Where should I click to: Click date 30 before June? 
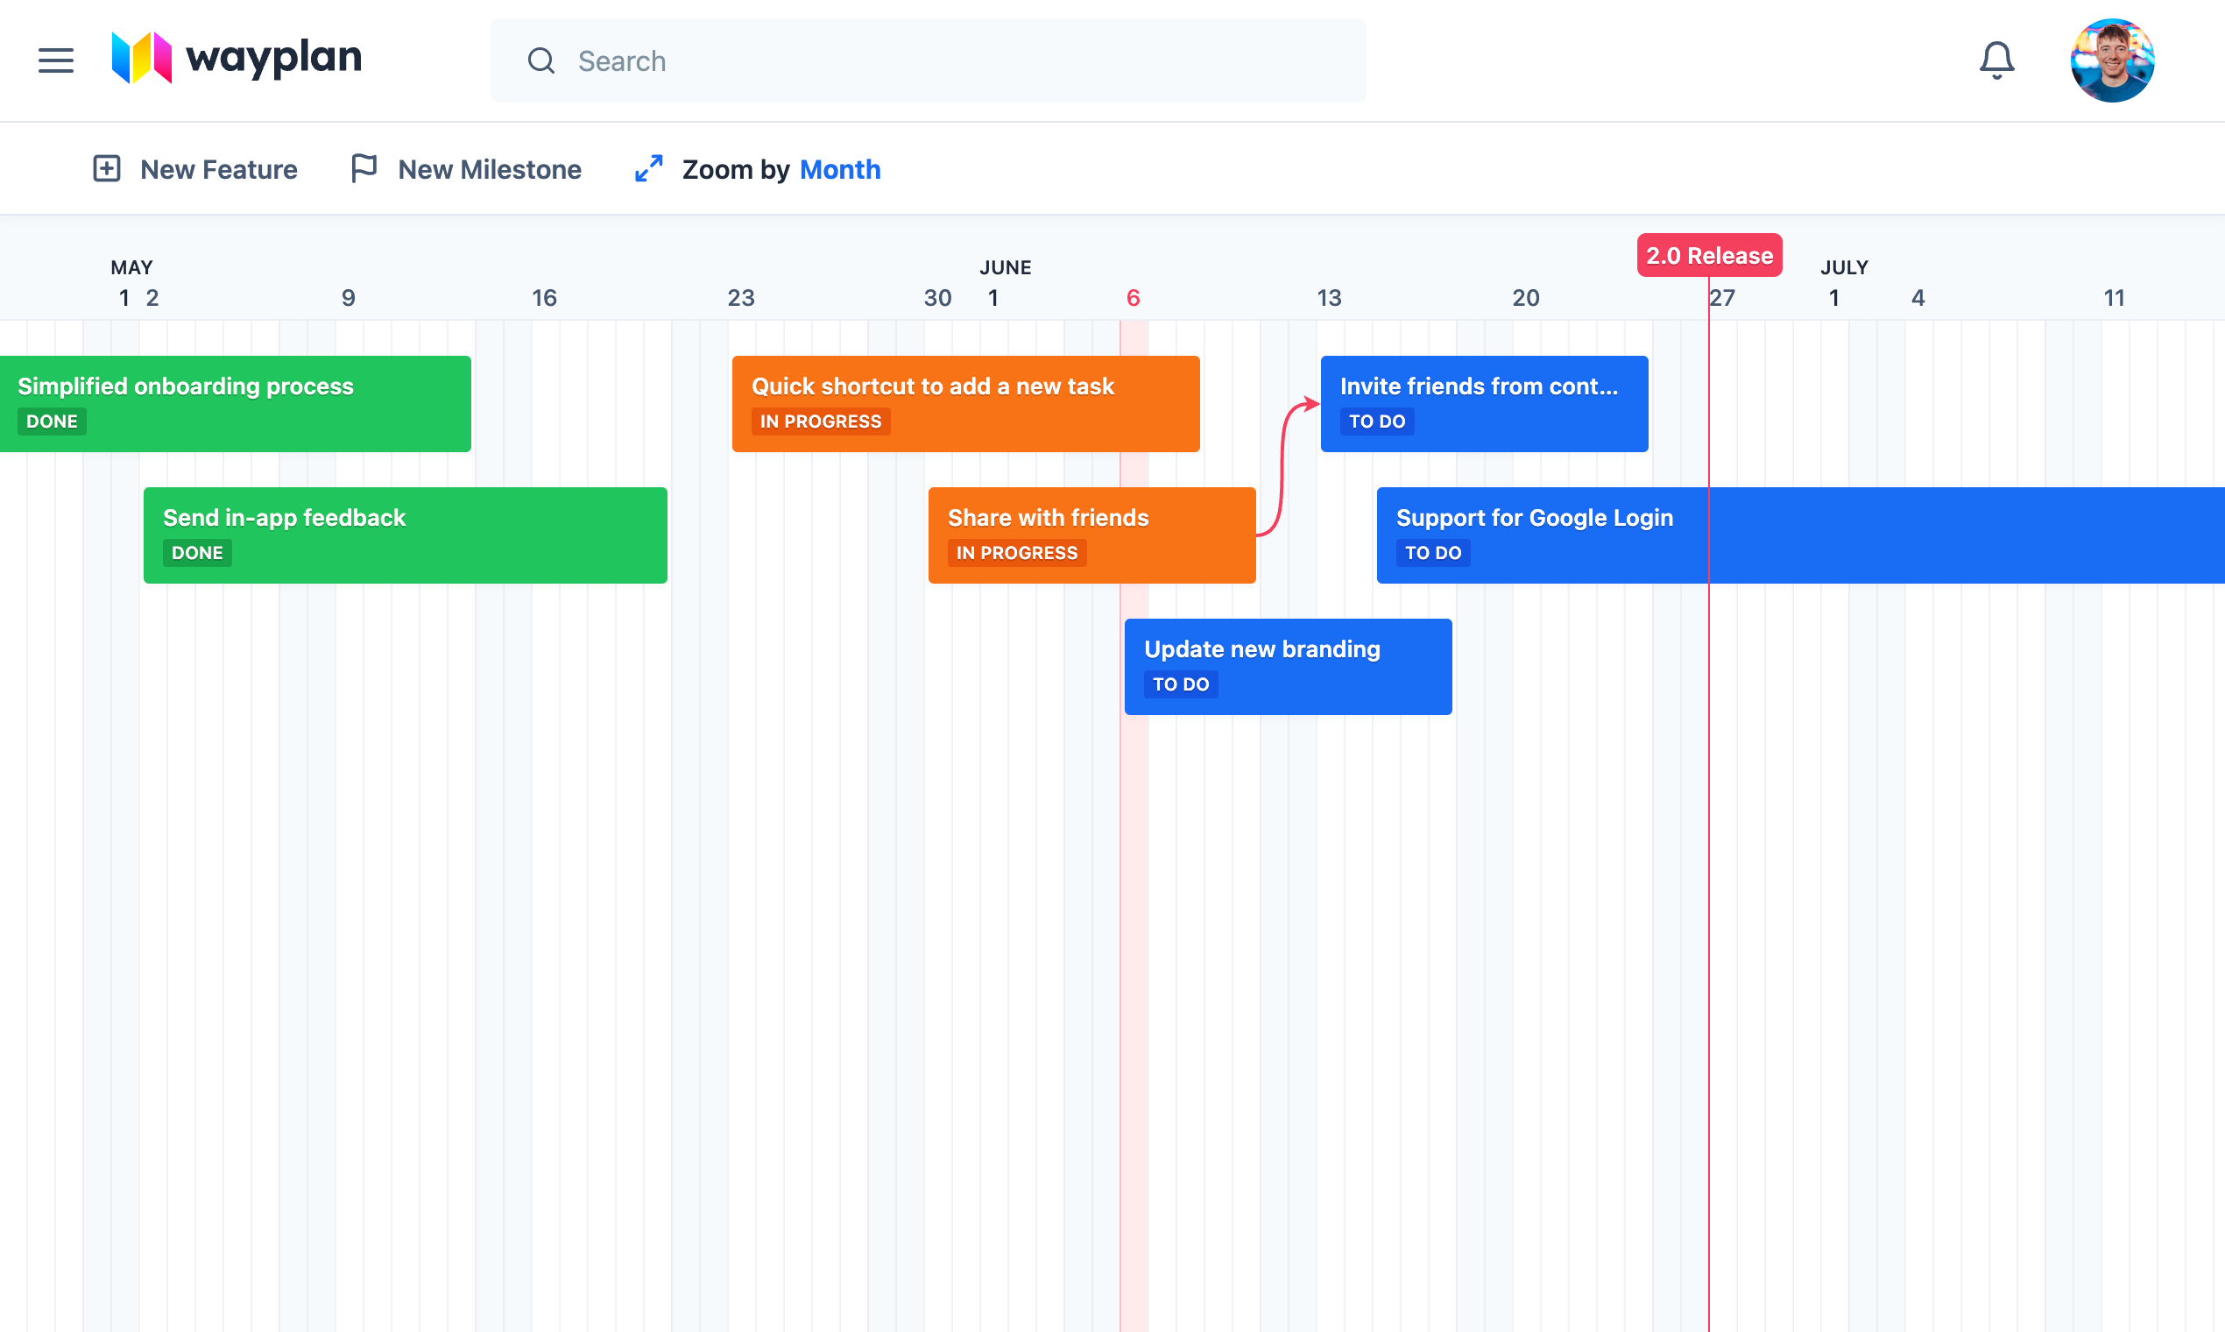(937, 298)
